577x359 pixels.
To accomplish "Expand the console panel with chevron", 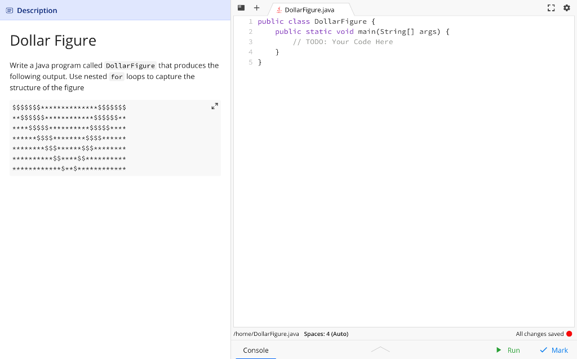I will tap(380, 349).
